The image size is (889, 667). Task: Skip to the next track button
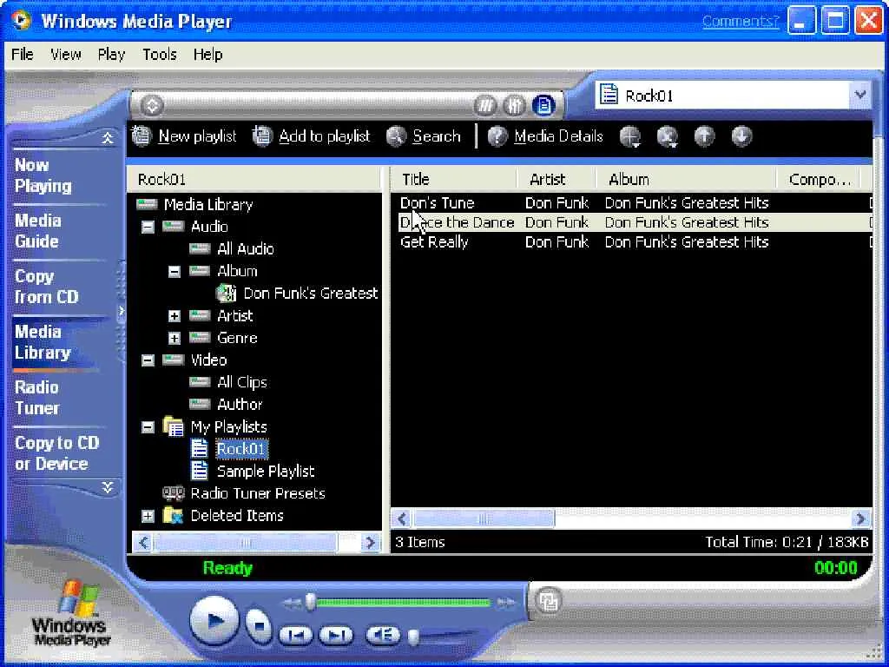tap(336, 635)
